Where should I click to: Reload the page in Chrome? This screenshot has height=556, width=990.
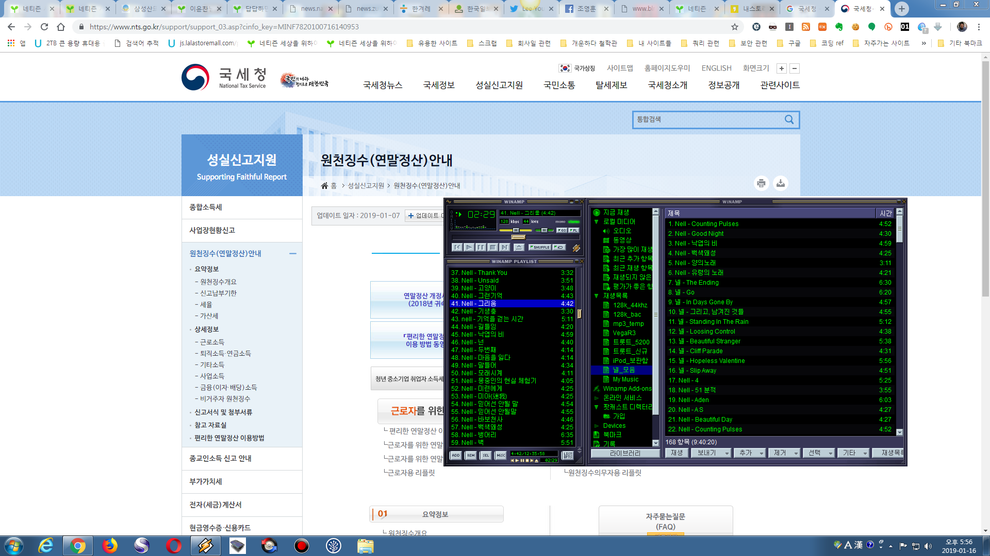[44, 27]
